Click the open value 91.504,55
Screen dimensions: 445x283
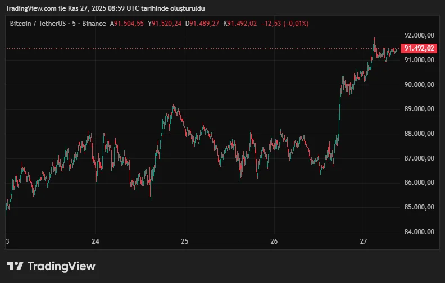pyautogui.click(x=129, y=24)
